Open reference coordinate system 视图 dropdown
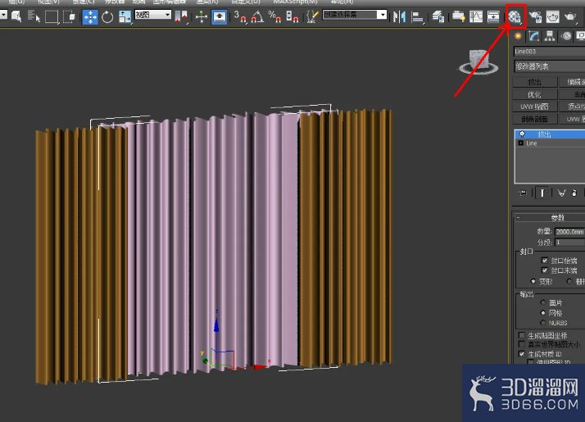 (x=153, y=15)
